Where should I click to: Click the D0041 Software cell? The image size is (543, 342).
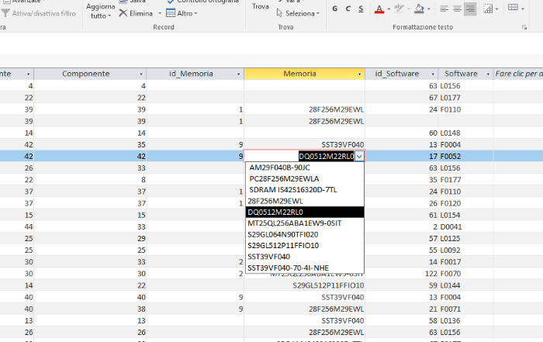pyautogui.click(x=465, y=226)
